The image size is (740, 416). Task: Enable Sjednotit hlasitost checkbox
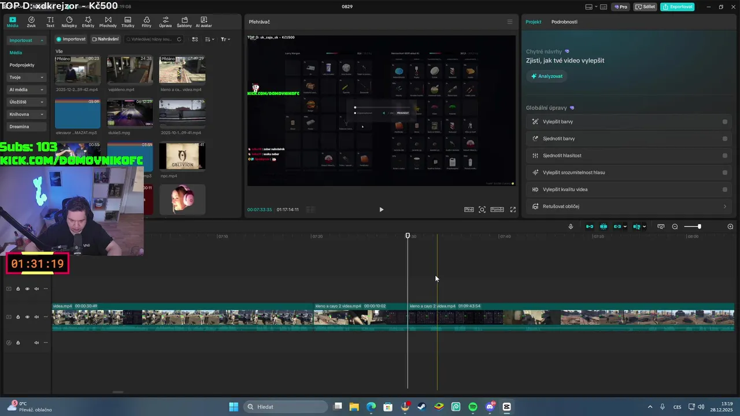pos(725,155)
